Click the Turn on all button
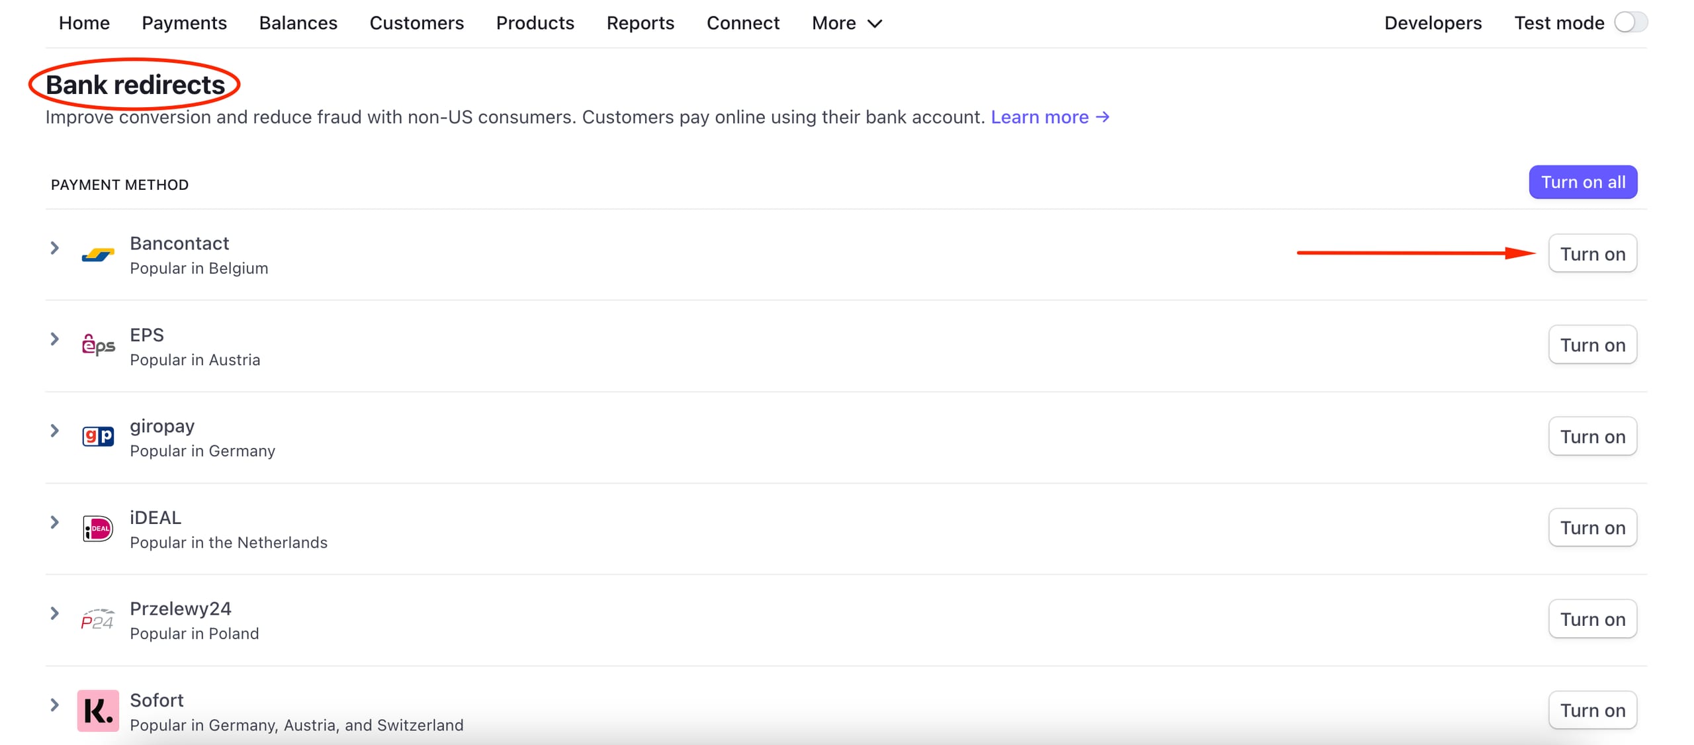1694x745 pixels. (x=1583, y=182)
